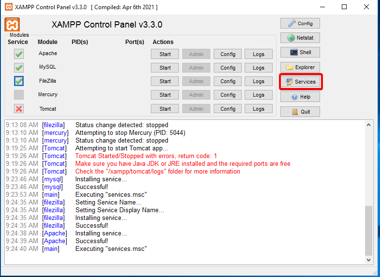This screenshot has width=380, height=277.
Task: Minimize the XAMPP window
Action: [x=322, y=7]
